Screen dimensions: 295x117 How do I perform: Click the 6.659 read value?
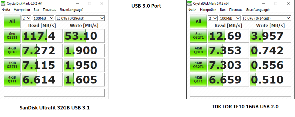tap(228, 80)
